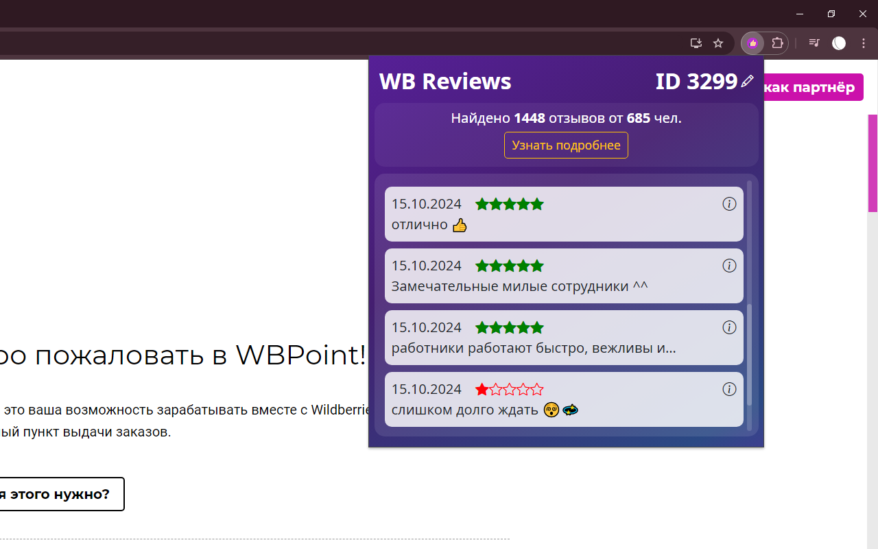Open info icon for review 'отлично'
Viewport: 878px width, 549px height.
[729, 204]
